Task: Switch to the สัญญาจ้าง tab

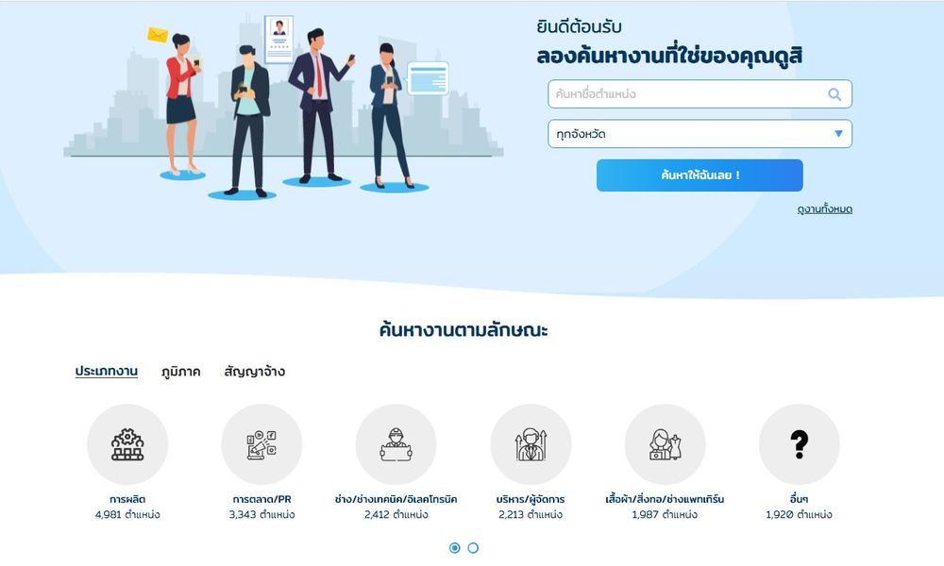Action: [x=255, y=372]
